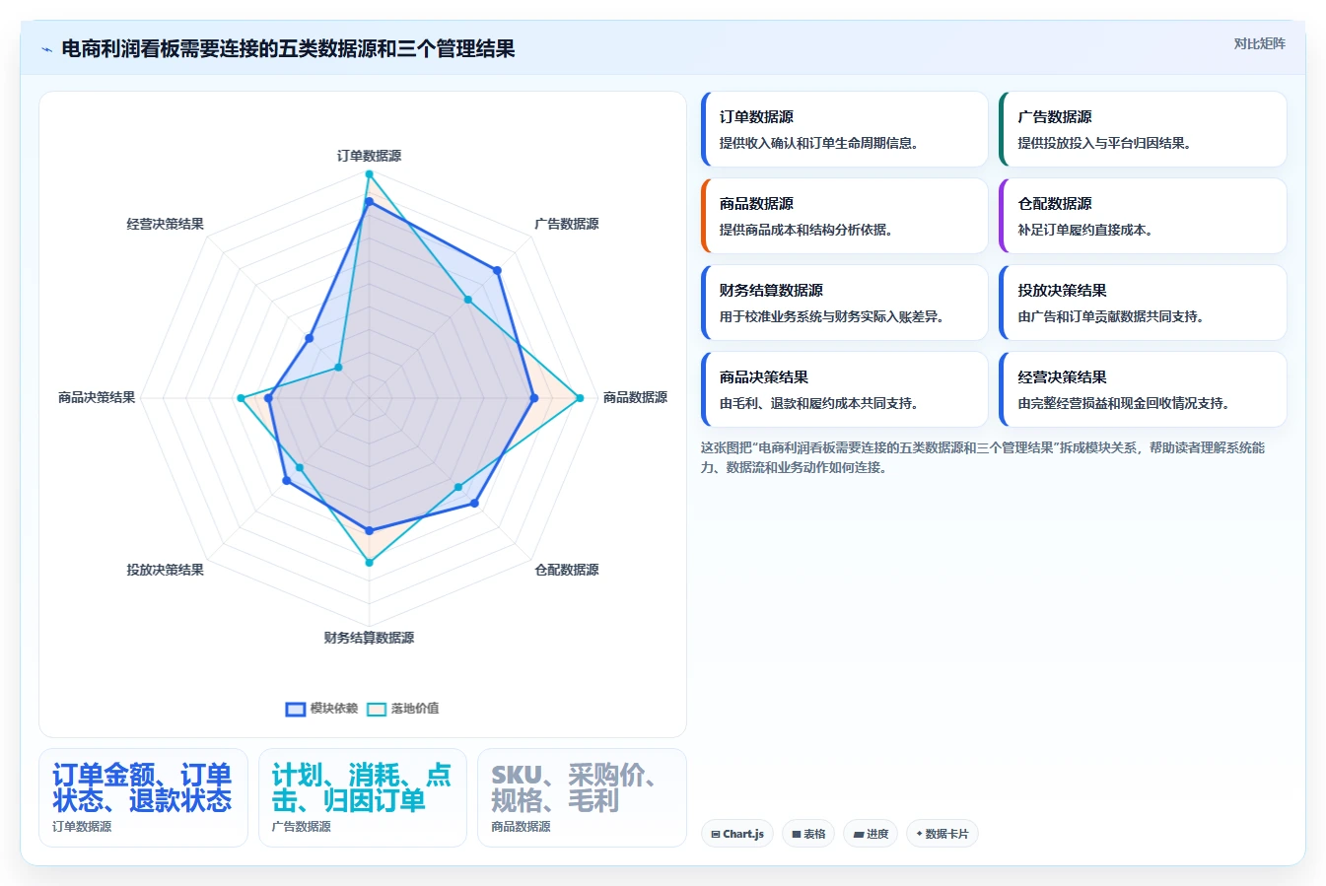This screenshot has width=1326, height=886.
Task: Click the SKU、采购价、规格、毛利 stat card
Action: coord(582,797)
